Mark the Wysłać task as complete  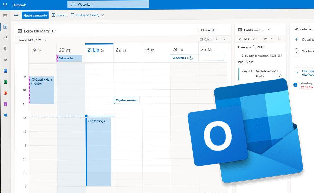point(297,51)
